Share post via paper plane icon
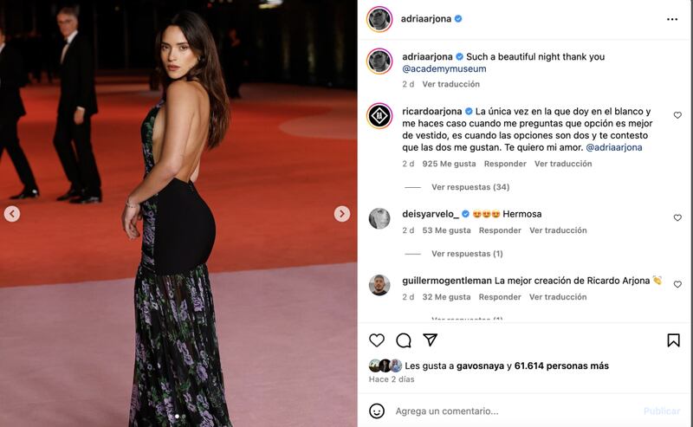Screen dimensions: 693x427 pyautogui.click(x=430, y=340)
